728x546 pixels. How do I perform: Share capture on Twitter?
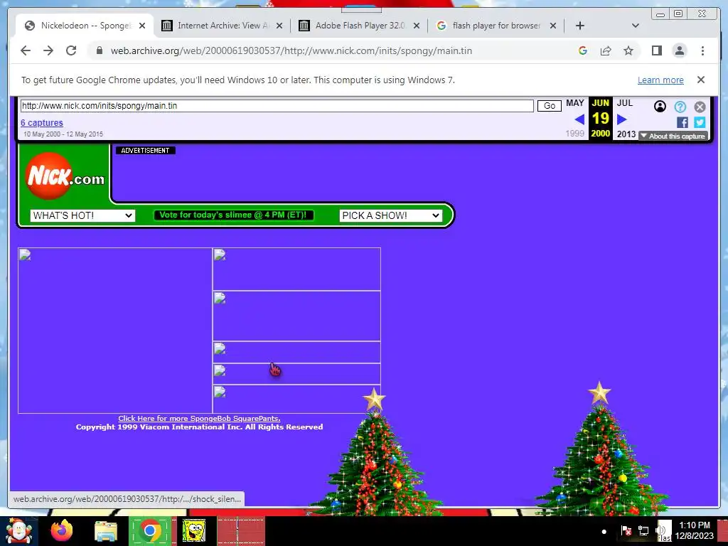700,122
